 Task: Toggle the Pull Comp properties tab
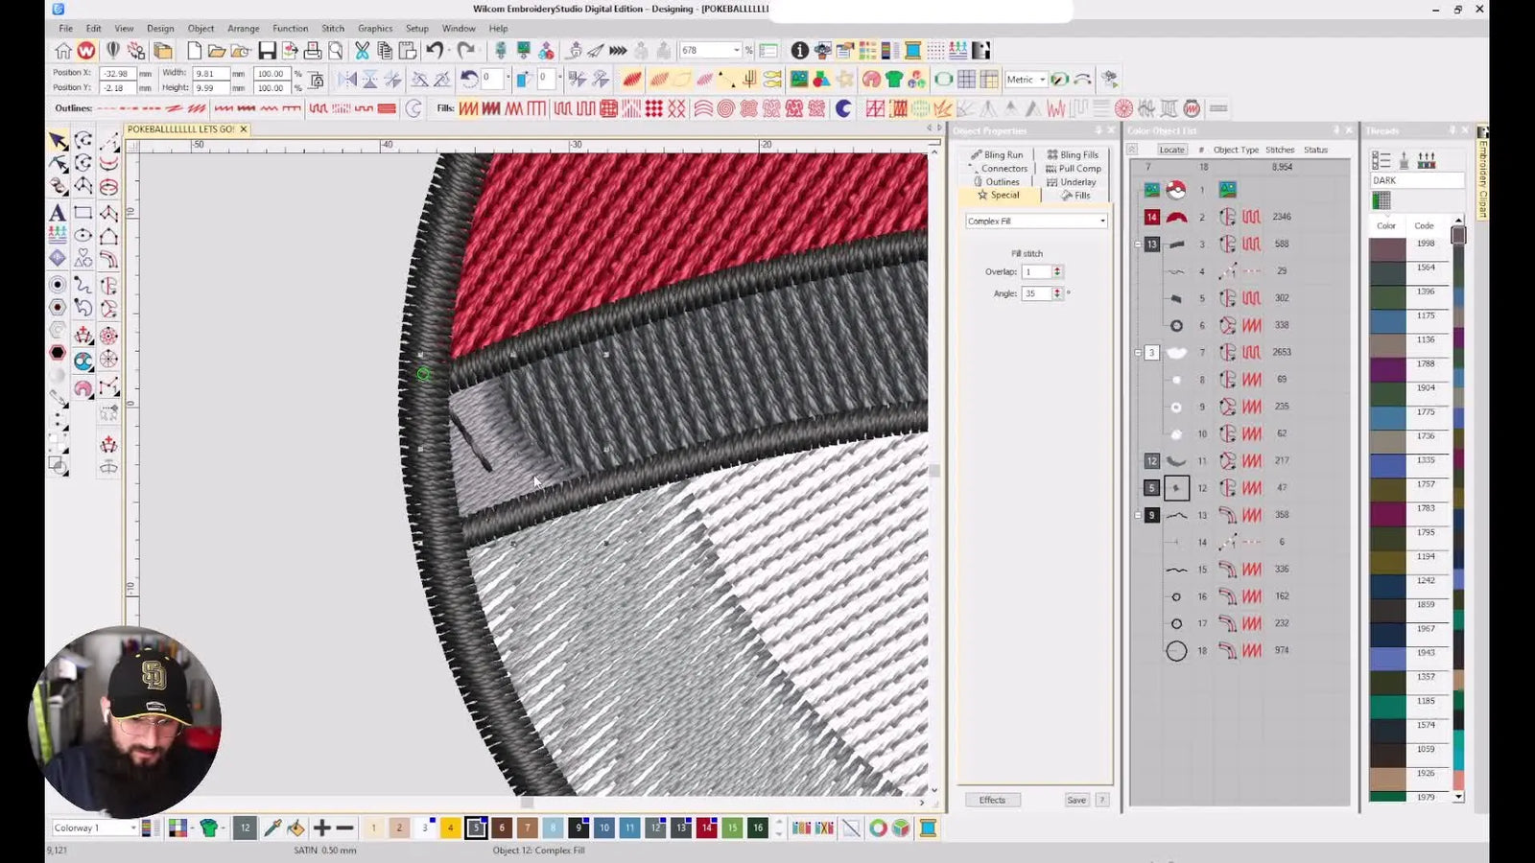pyautogui.click(x=1074, y=168)
